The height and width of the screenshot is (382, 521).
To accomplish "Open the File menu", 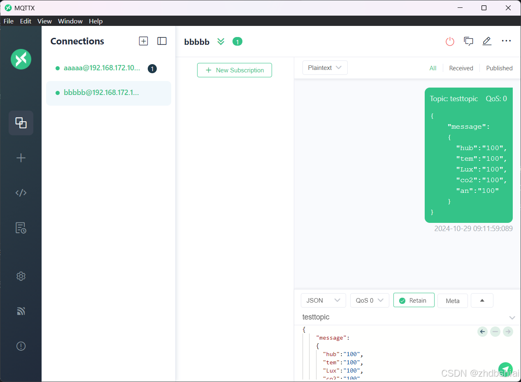I will (x=9, y=21).
